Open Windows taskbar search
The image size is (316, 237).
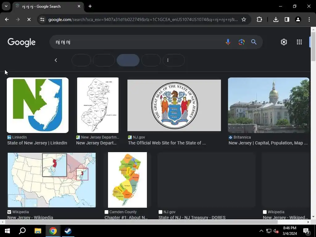point(22,231)
